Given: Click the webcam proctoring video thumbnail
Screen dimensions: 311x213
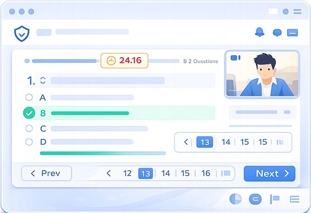Looking at the screenshot, I should click(x=262, y=74).
